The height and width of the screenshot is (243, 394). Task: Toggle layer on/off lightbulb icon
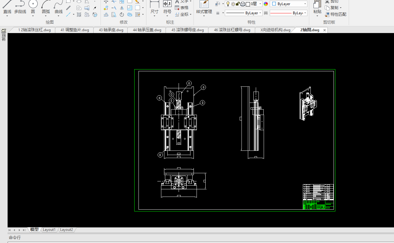coord(228,4)
